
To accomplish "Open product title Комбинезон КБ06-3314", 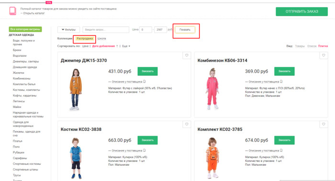I will pyautogui.click(x=222, y=61).
